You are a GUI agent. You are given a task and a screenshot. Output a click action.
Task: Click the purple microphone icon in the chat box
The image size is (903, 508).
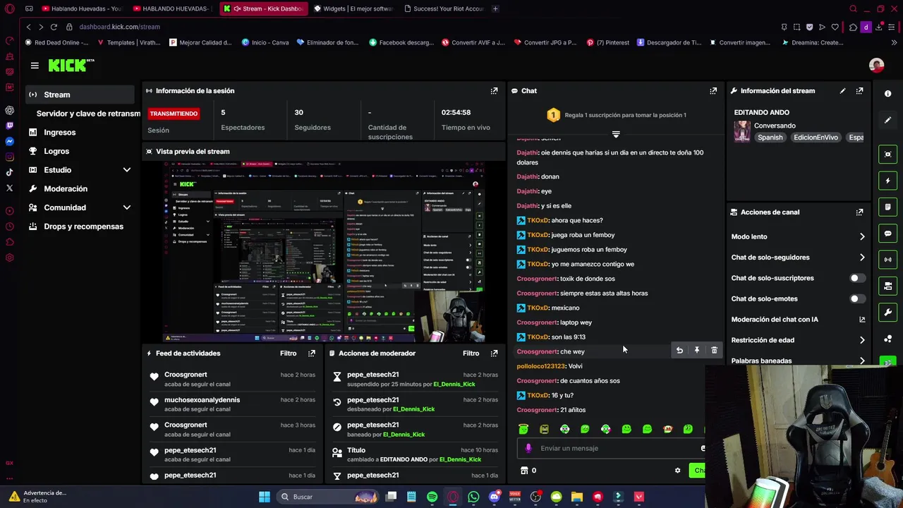(x=528, y=448)
